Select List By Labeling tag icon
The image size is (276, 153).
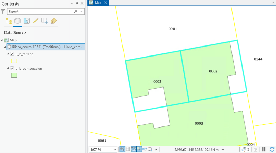tap(53, 21)
